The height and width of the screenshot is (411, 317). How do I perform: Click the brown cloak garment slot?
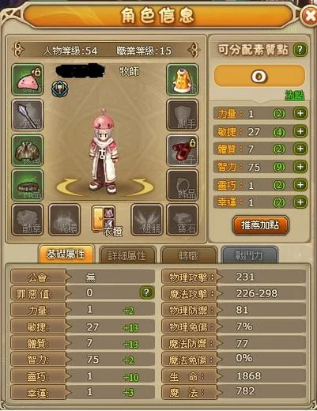(28, 150)
